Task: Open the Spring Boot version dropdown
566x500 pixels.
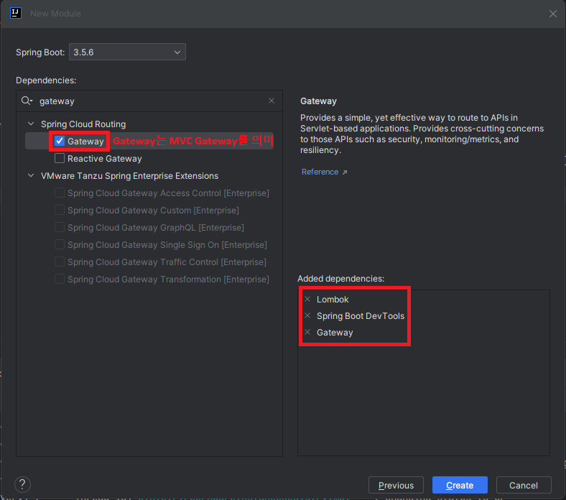Action: click(127, 52)
